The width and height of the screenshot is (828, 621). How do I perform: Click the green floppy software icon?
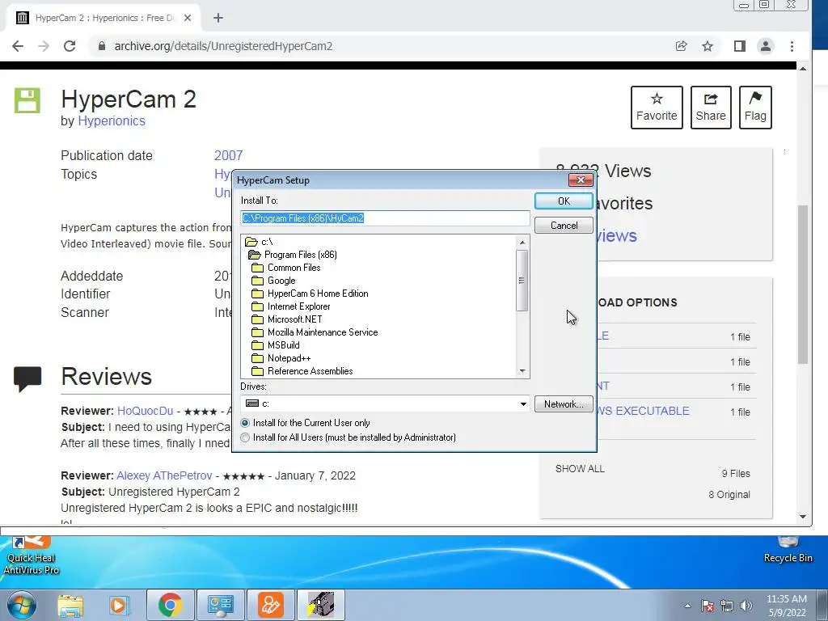coord(27,100)
